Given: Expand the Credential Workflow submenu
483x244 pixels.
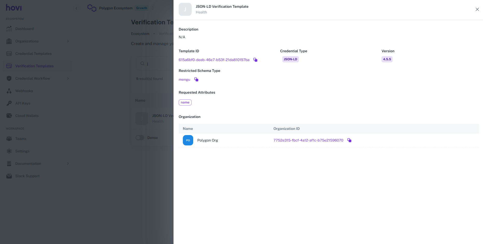Looking at the screenshot, I should (68, 78).
